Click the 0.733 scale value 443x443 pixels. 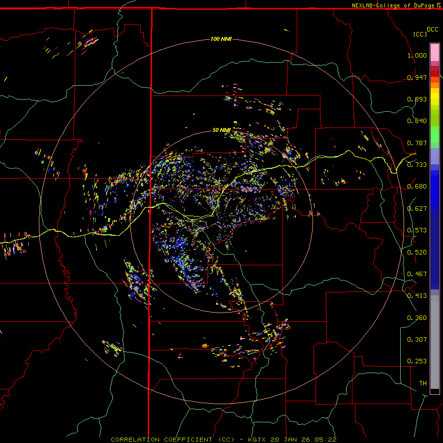417,165
